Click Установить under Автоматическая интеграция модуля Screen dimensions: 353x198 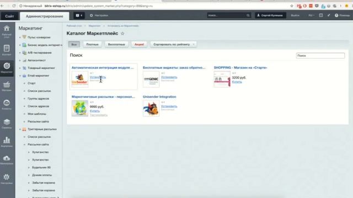pos(98,77)
